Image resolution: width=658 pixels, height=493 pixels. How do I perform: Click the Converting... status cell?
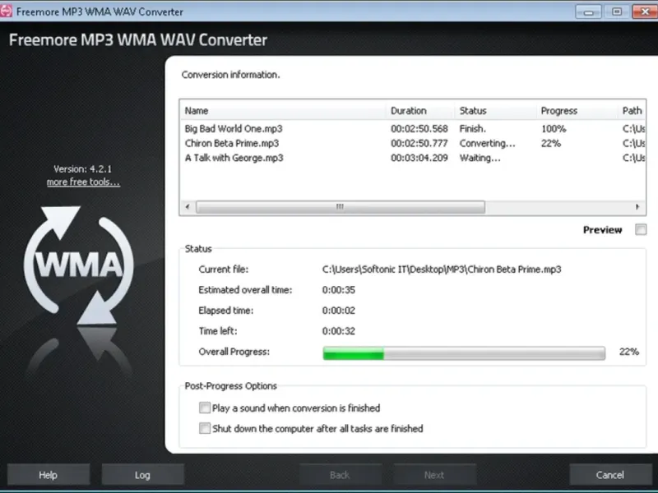click(487, 143)
